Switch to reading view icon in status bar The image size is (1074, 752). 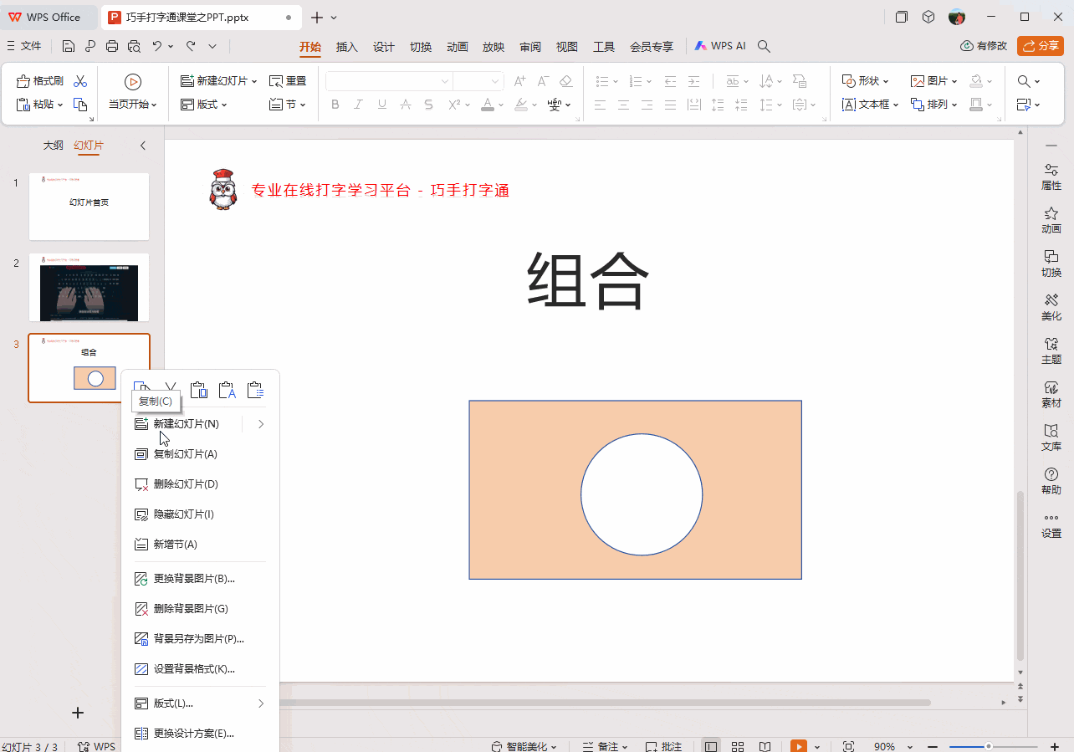765,746
